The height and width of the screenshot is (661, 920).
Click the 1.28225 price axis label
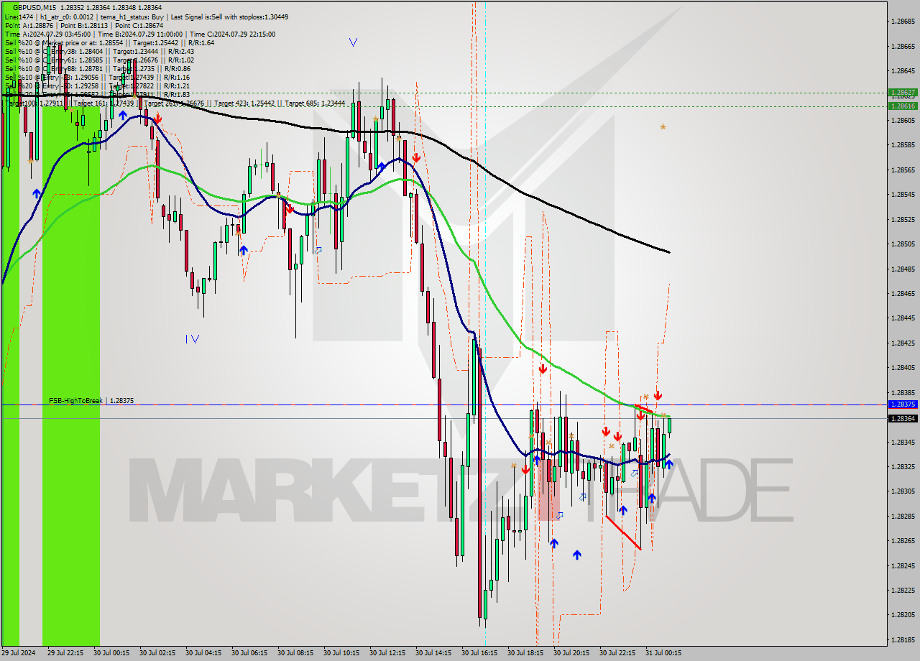[x=903, y=590]
